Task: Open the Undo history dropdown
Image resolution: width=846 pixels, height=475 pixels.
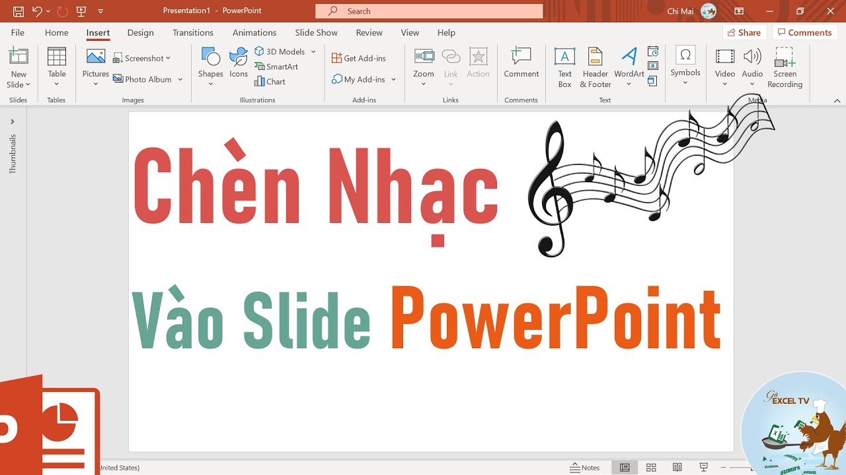Action: click(48, 11)
